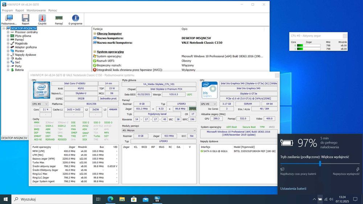The height and width of the screenshot is (204, 363).
Task: Click the Core 1 usage bar
Action: (x=309, y=49)
